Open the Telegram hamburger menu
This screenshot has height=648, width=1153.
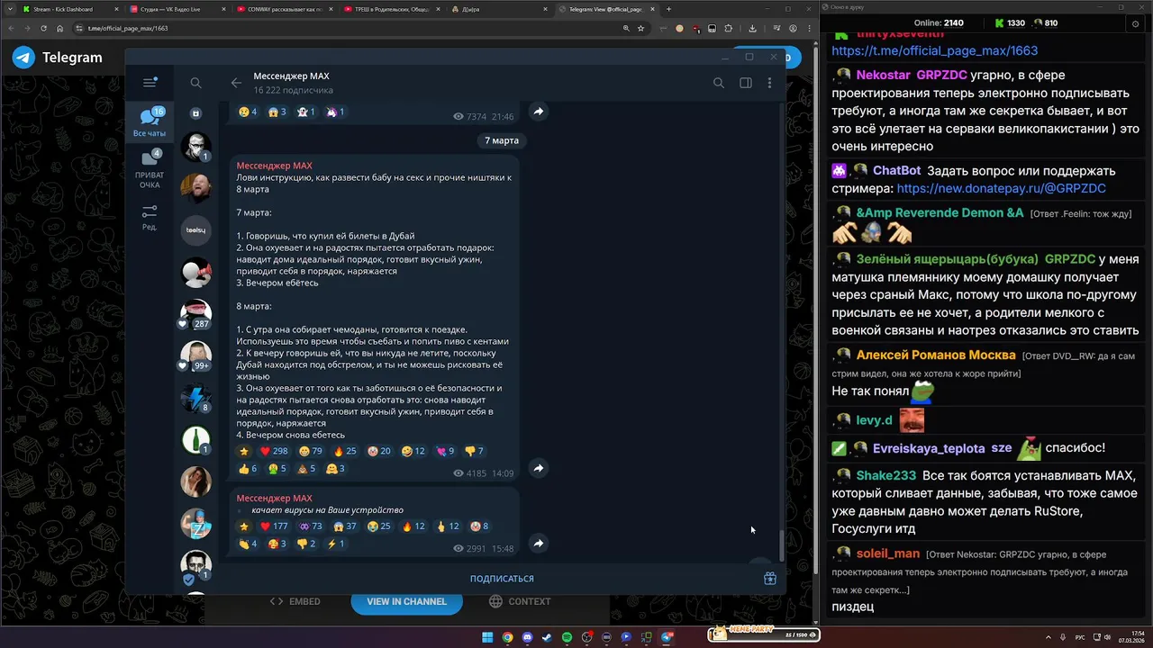[150, 83]
